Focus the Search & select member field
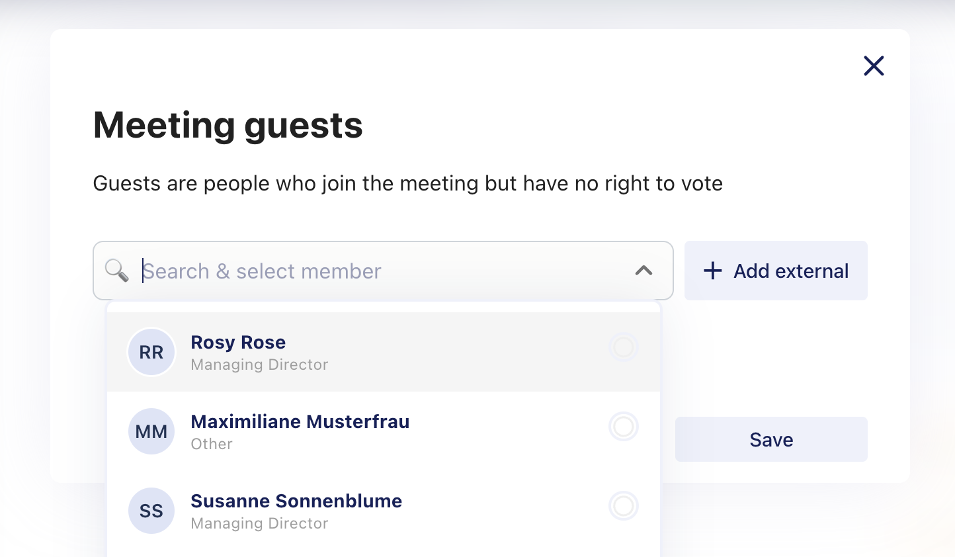This screenshot has width=955, height=557. pyautogui.click(x=383, y=271)
